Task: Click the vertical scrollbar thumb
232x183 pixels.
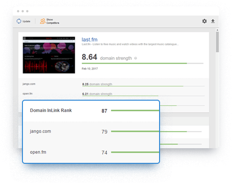Action: click(217, 42)
